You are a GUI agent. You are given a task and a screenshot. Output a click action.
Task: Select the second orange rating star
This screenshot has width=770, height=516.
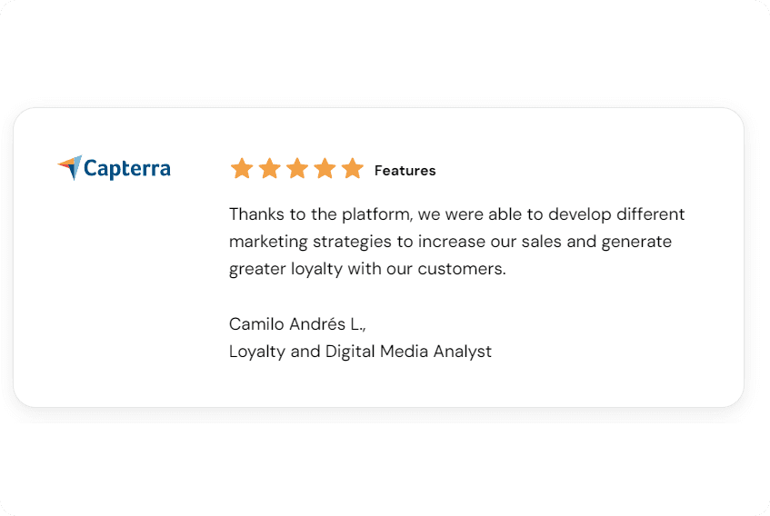tap(269, 169)
